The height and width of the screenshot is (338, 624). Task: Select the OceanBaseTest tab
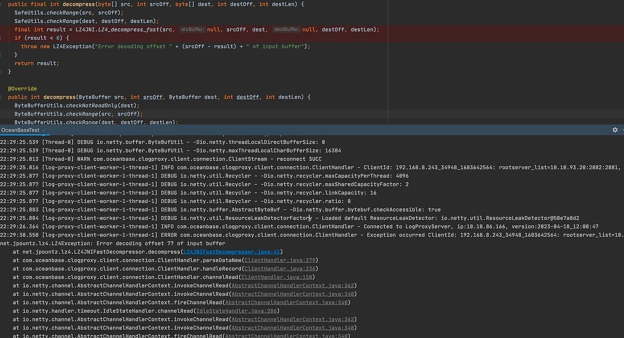[20, 130]
